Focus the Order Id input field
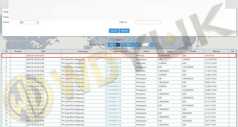The image size is (238, 127). click(x=148, y=22)
